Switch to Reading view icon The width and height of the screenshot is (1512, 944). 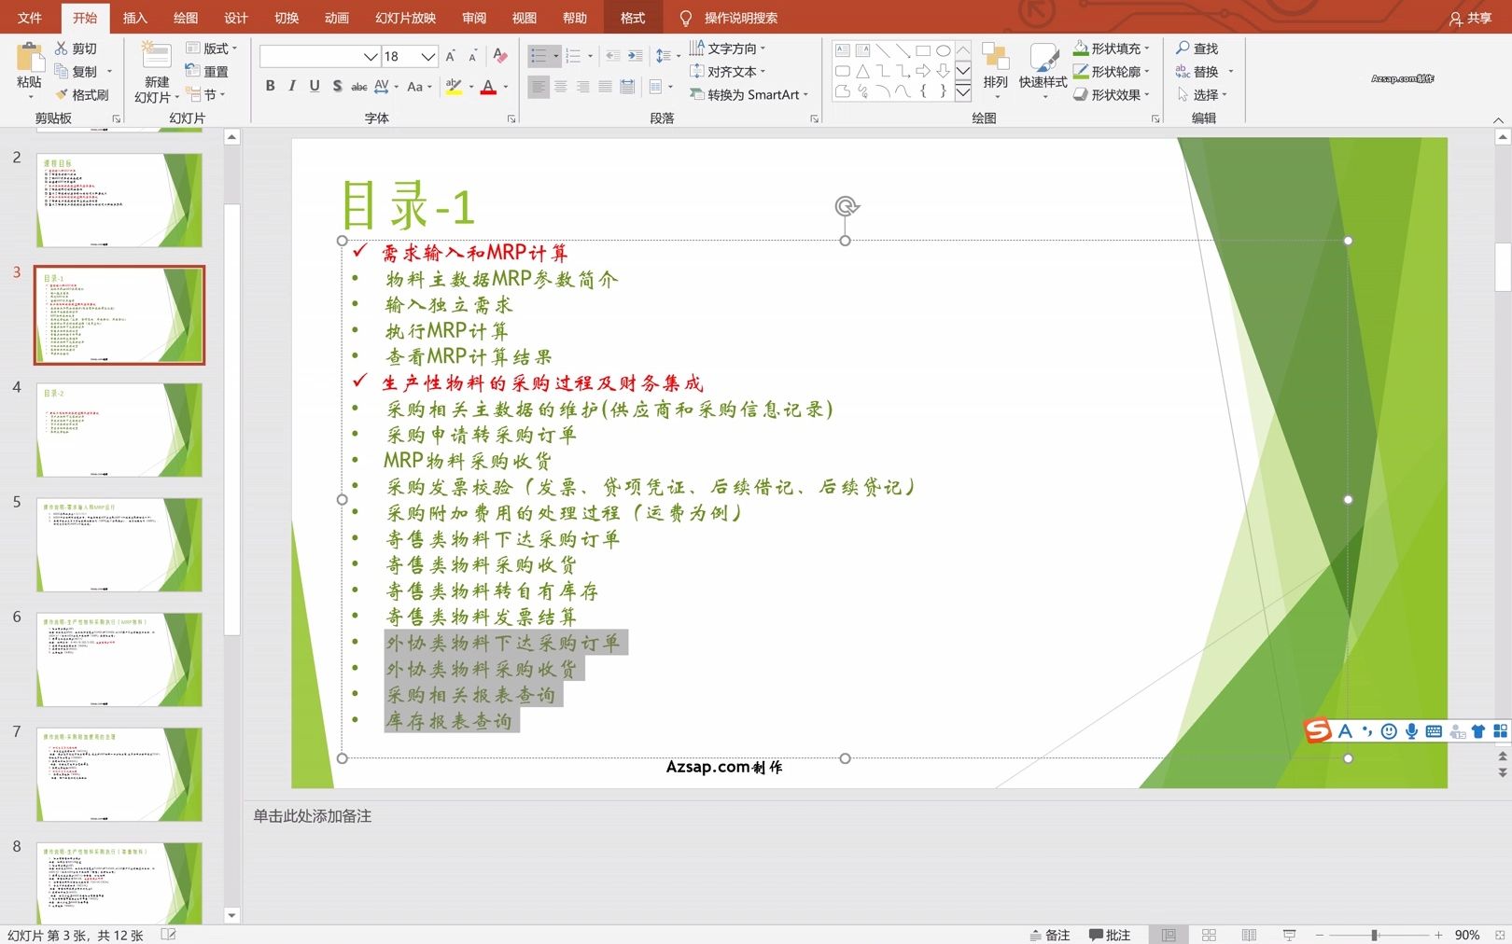(x=1249, y=935)
